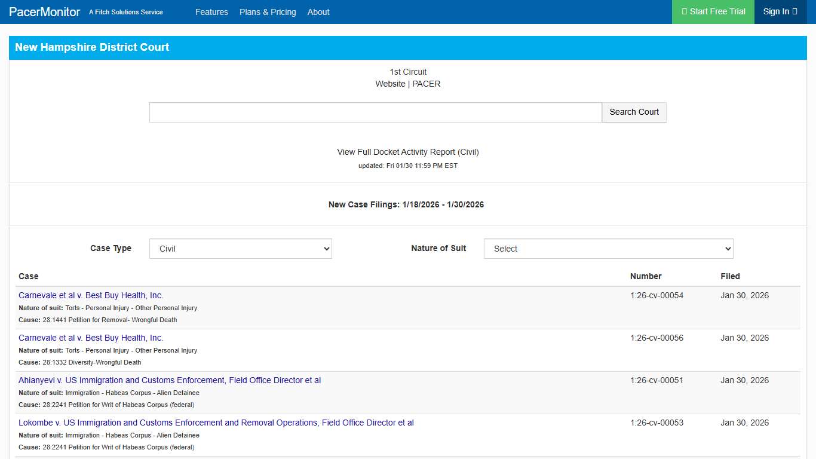Click the arrow icon beside Sign In
Image resolution: width=816 pixels, height=459 pixels.
794,11
